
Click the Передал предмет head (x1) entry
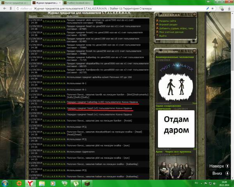99,115
